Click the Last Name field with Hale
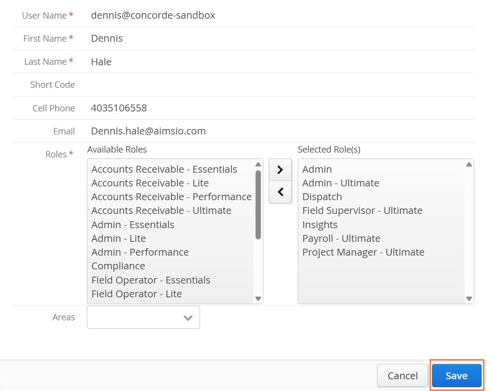The height and width of the screenshot is (391, 487). point(281,61)
